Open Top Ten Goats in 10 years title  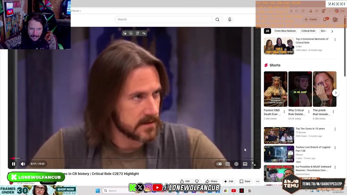click(x=310, y=129)
